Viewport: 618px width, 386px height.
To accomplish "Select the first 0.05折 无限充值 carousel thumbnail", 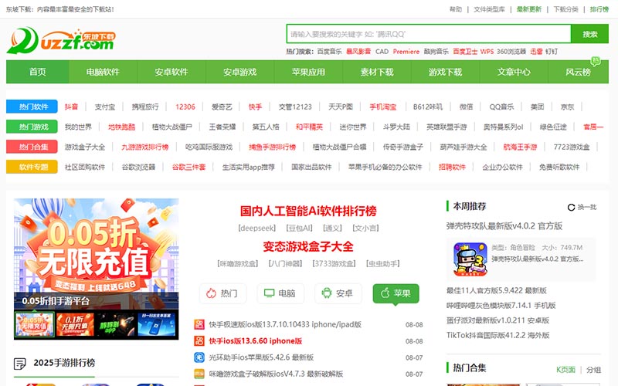I will 34,324.
